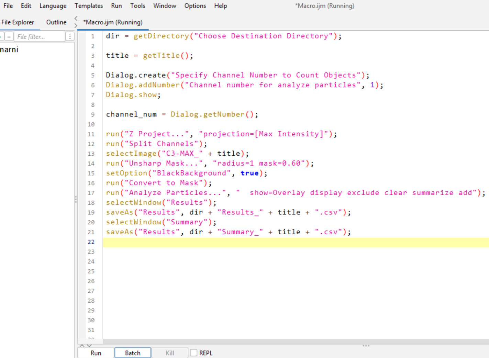Click line number 1 in the gutter
489x358 pixels.
tap(92, 36)
